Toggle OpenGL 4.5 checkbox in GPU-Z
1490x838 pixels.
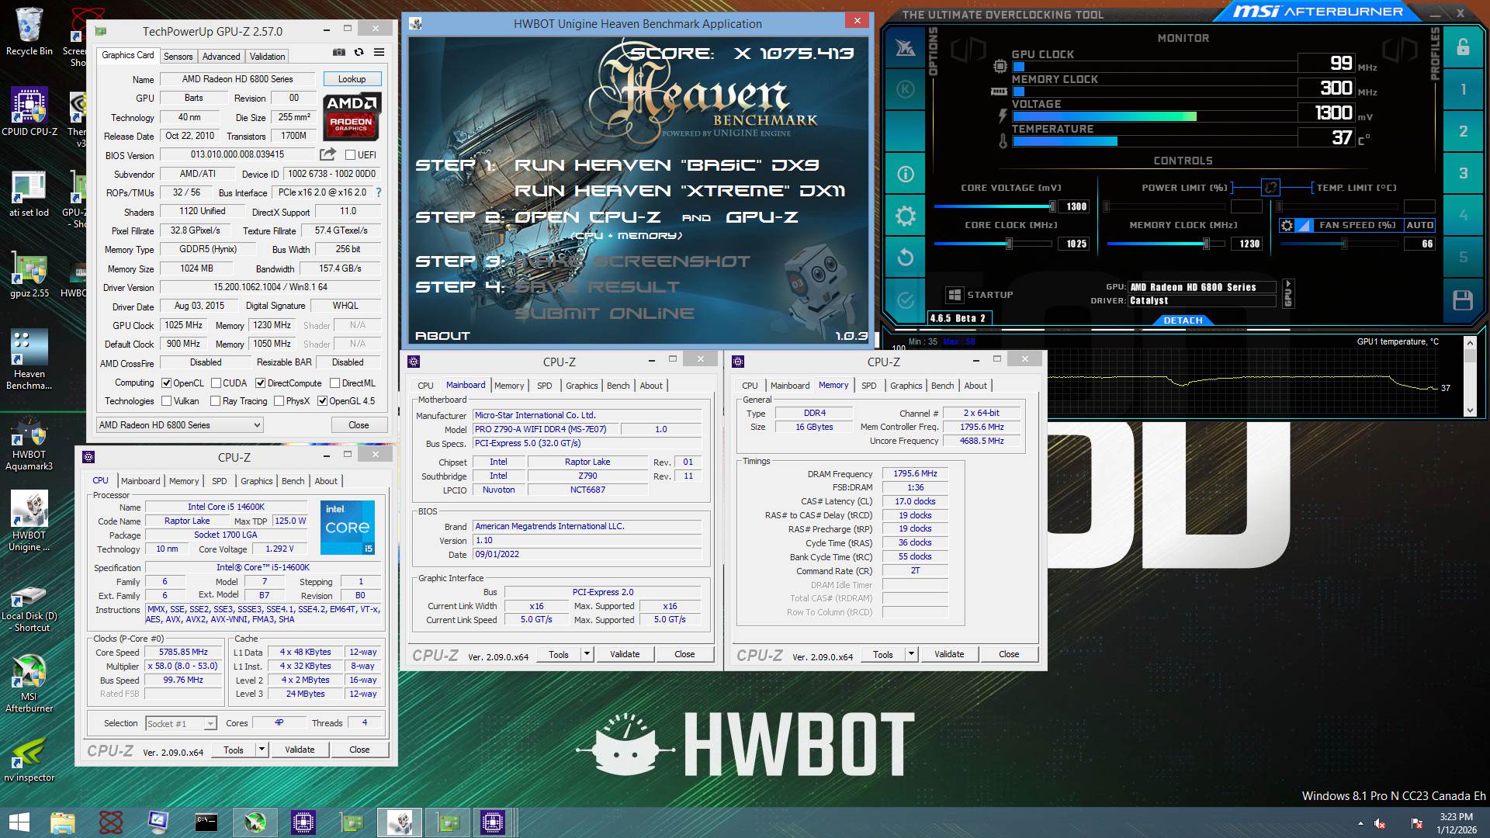[x=322, y=401]
